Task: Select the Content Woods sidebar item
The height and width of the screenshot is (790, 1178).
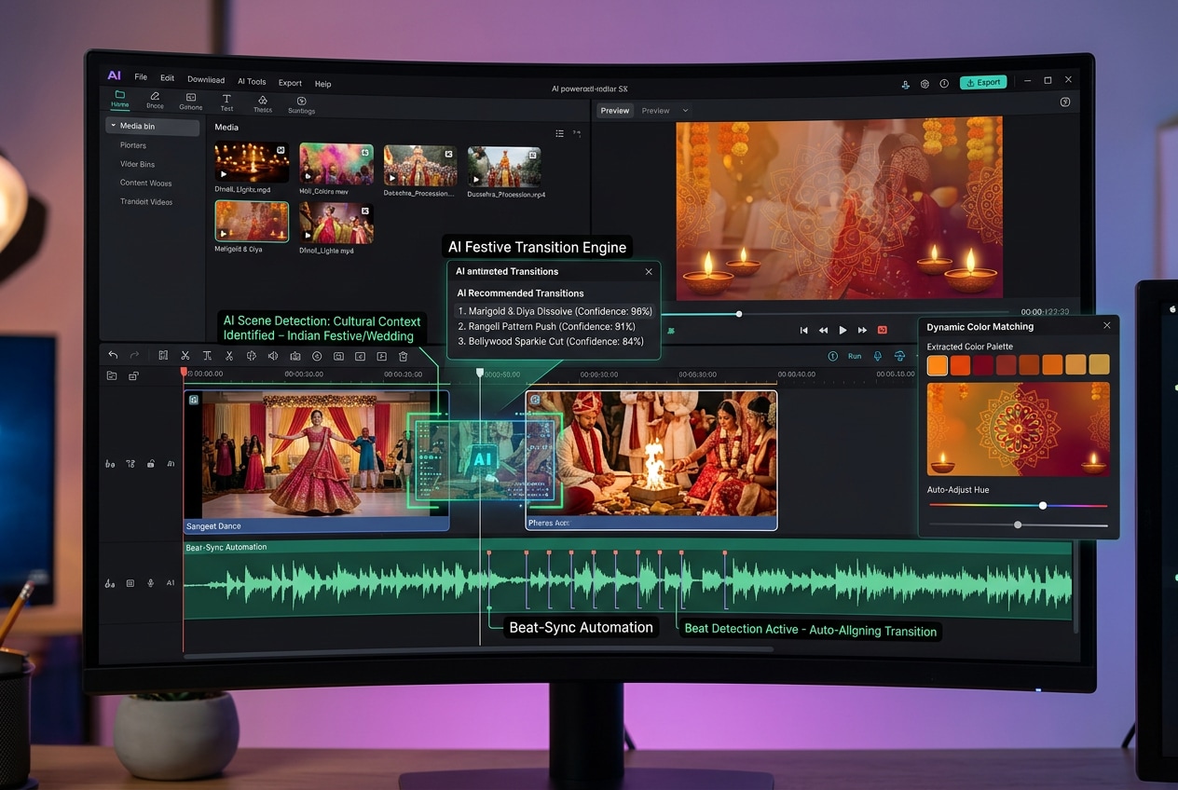Action: (x=145, y=183)
